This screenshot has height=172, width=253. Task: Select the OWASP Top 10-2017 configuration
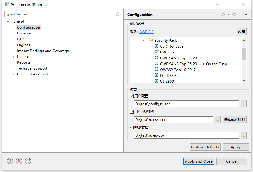(178, 70)
